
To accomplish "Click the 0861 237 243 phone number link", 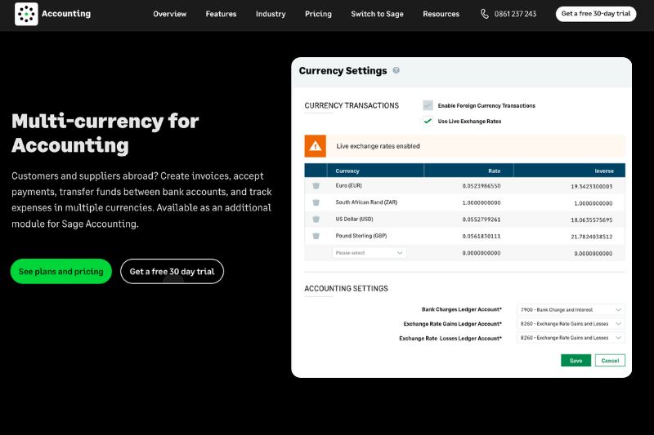I will 515,14.
